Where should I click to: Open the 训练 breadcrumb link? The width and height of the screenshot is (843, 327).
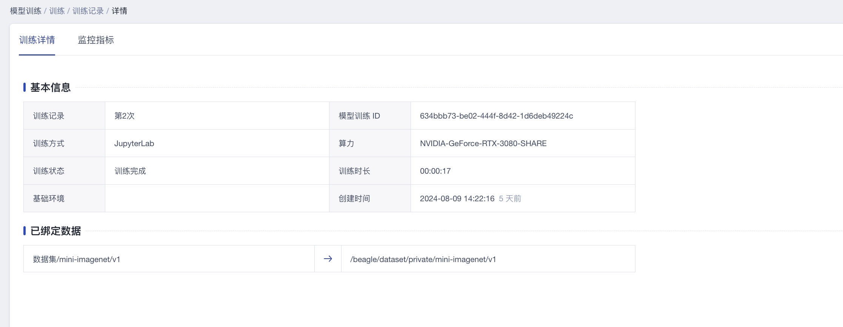click(x=57, y=11)
